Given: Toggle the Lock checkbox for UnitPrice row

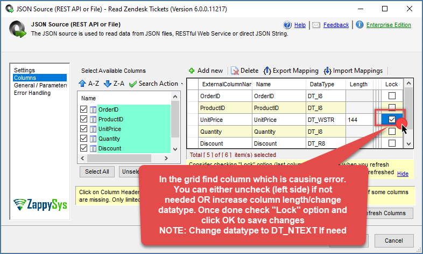Looking at the screenshot, I should (x=392, y=119).
